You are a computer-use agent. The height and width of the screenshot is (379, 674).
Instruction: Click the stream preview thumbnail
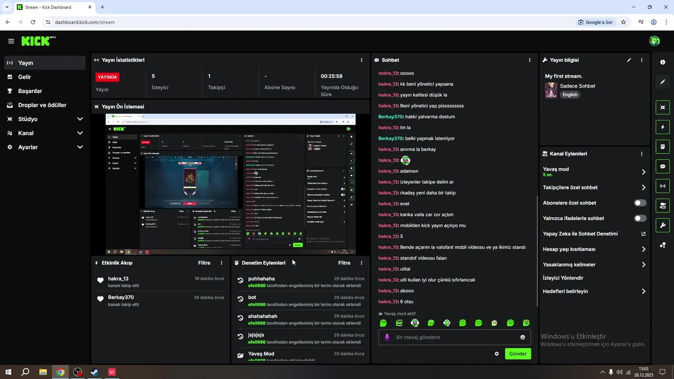(231, 184)
